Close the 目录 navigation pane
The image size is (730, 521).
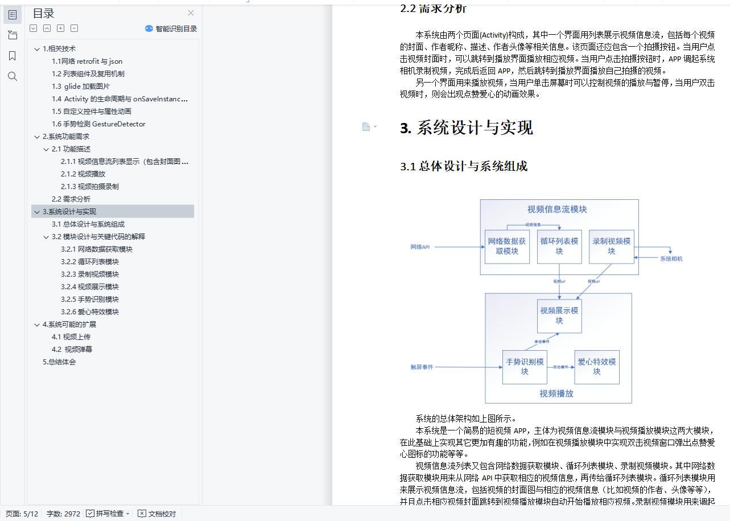(191, 13)
